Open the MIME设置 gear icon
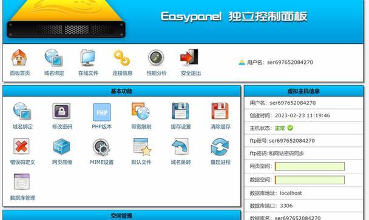Screen dimensions: 369x220 pos(101,147)
